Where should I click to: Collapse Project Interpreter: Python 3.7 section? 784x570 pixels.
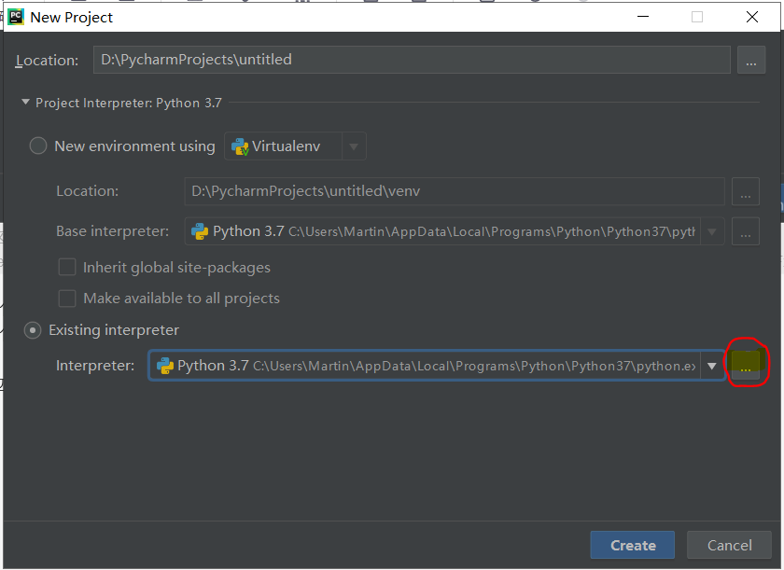[25, 102]
